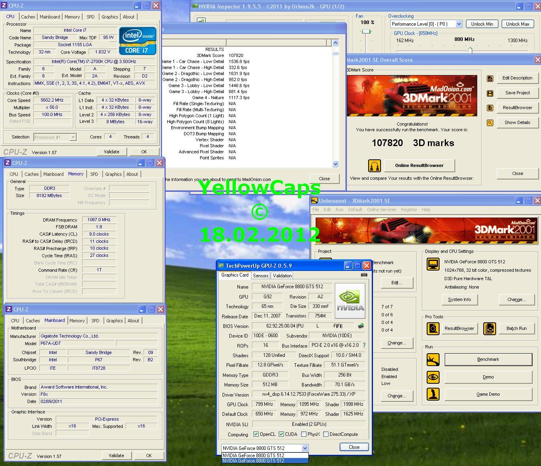541x466 pixels.
Task: Select the highlighted 8800 GTS 512 list entry
Action: (x=265, y=461)
